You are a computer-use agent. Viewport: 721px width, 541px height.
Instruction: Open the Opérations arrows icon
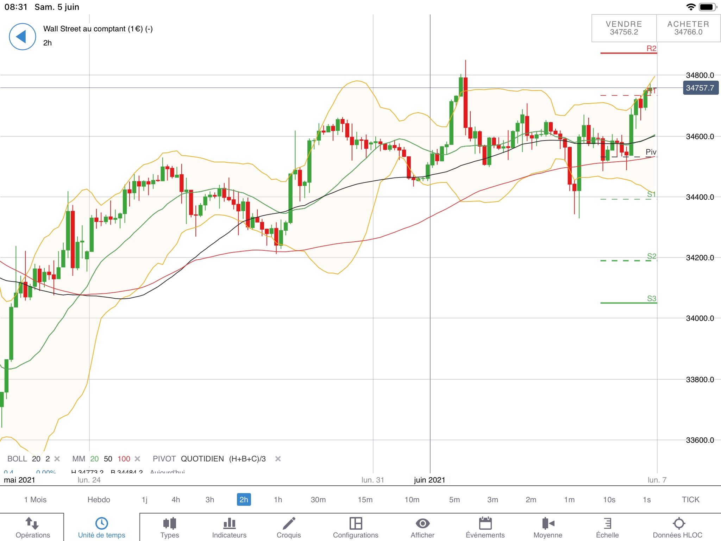32,523
